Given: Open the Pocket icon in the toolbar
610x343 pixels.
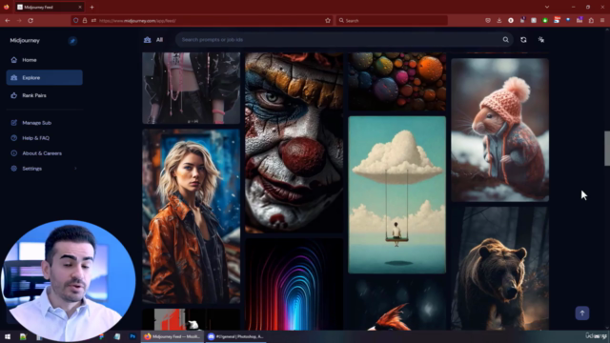Looking at the screenshot, I should tap(488, 21).
